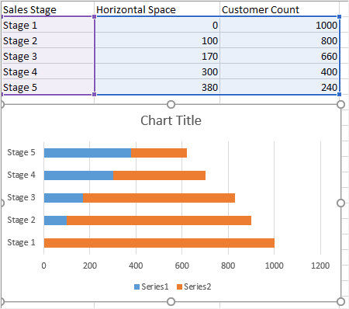Click the blue Series1 bar for Stage 5
The image size is (349, 309).
[88, 153]
